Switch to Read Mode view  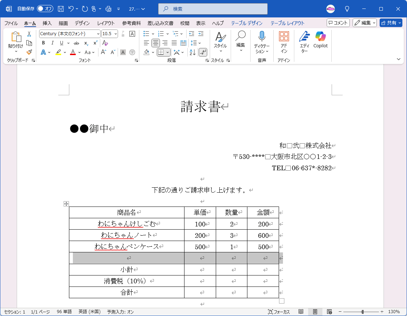[x=301, y=312]
